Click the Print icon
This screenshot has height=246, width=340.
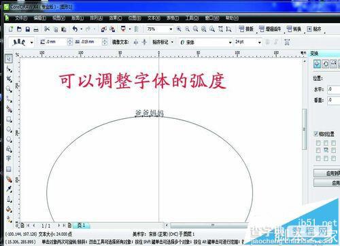pyautogui.click(x=36, y=30)
